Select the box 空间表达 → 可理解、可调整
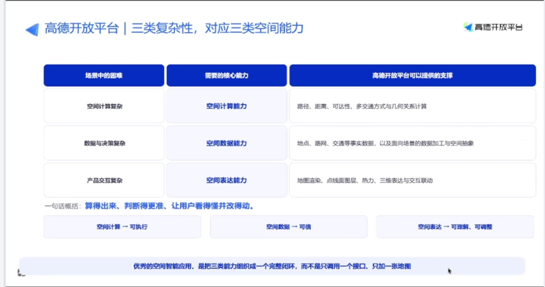Viewport: 545px width, 287px height. (455, 227)
